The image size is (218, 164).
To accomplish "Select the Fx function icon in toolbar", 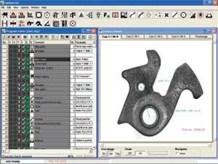I will point(107,15).
